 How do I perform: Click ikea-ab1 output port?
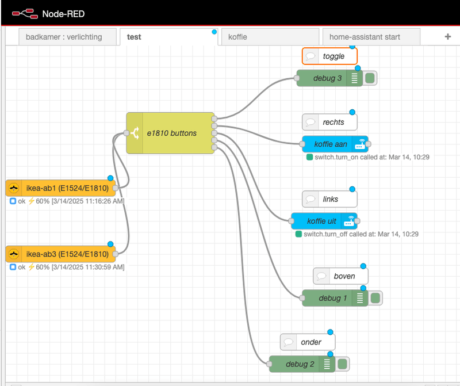(x=116, y=188)
